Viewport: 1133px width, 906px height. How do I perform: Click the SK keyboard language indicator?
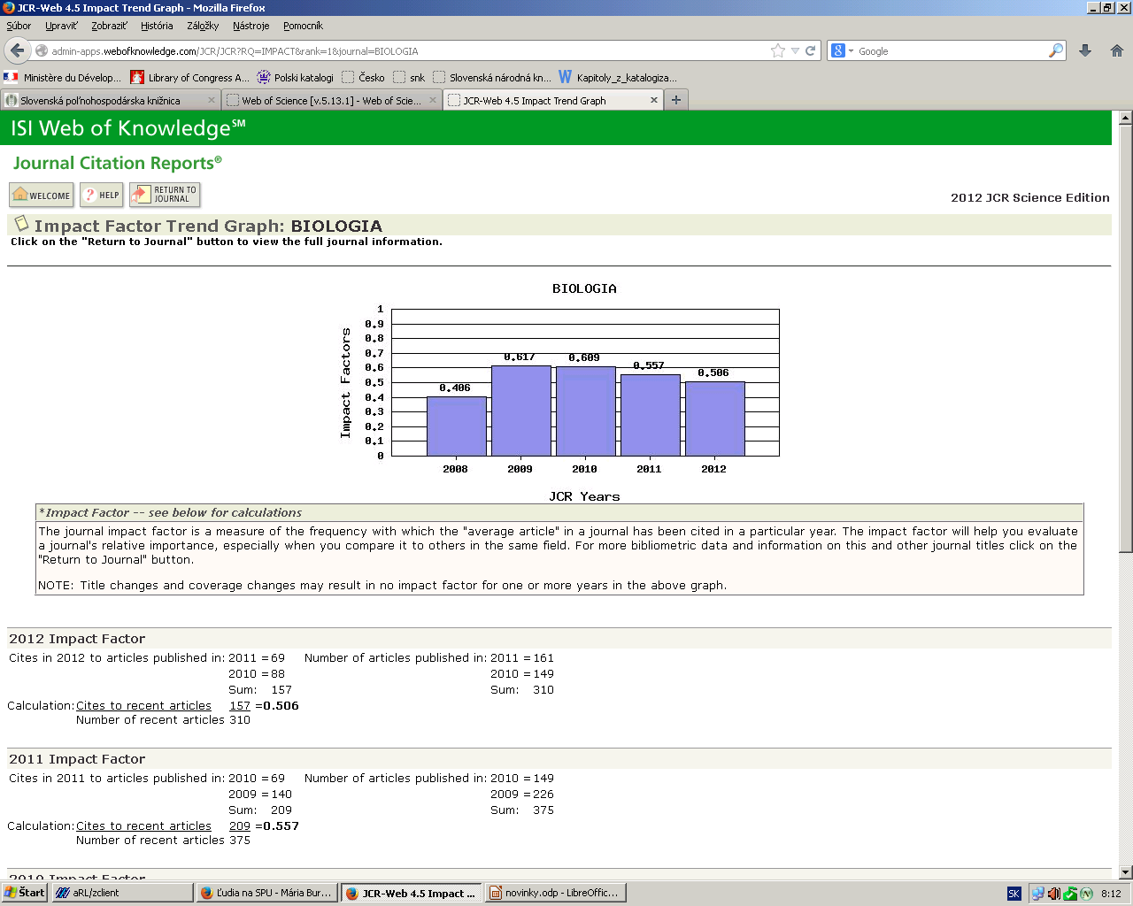point(1014,894)
